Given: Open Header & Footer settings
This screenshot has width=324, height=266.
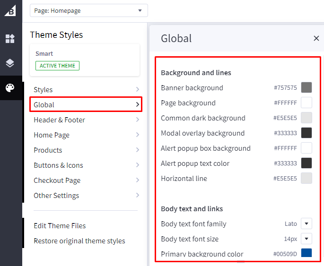Looking at the screenshot, I should (x=86, y=120).
